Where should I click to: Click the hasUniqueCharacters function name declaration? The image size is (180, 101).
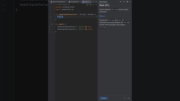click(67, 14)
